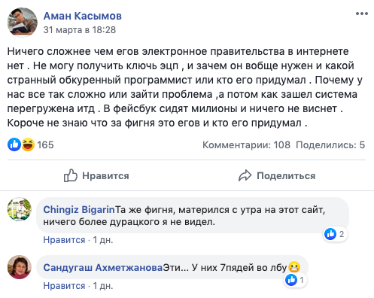Viewport: 374px width, 298px height.
Task: Click the like icon with 1 reaction
Action: [291, 280]
